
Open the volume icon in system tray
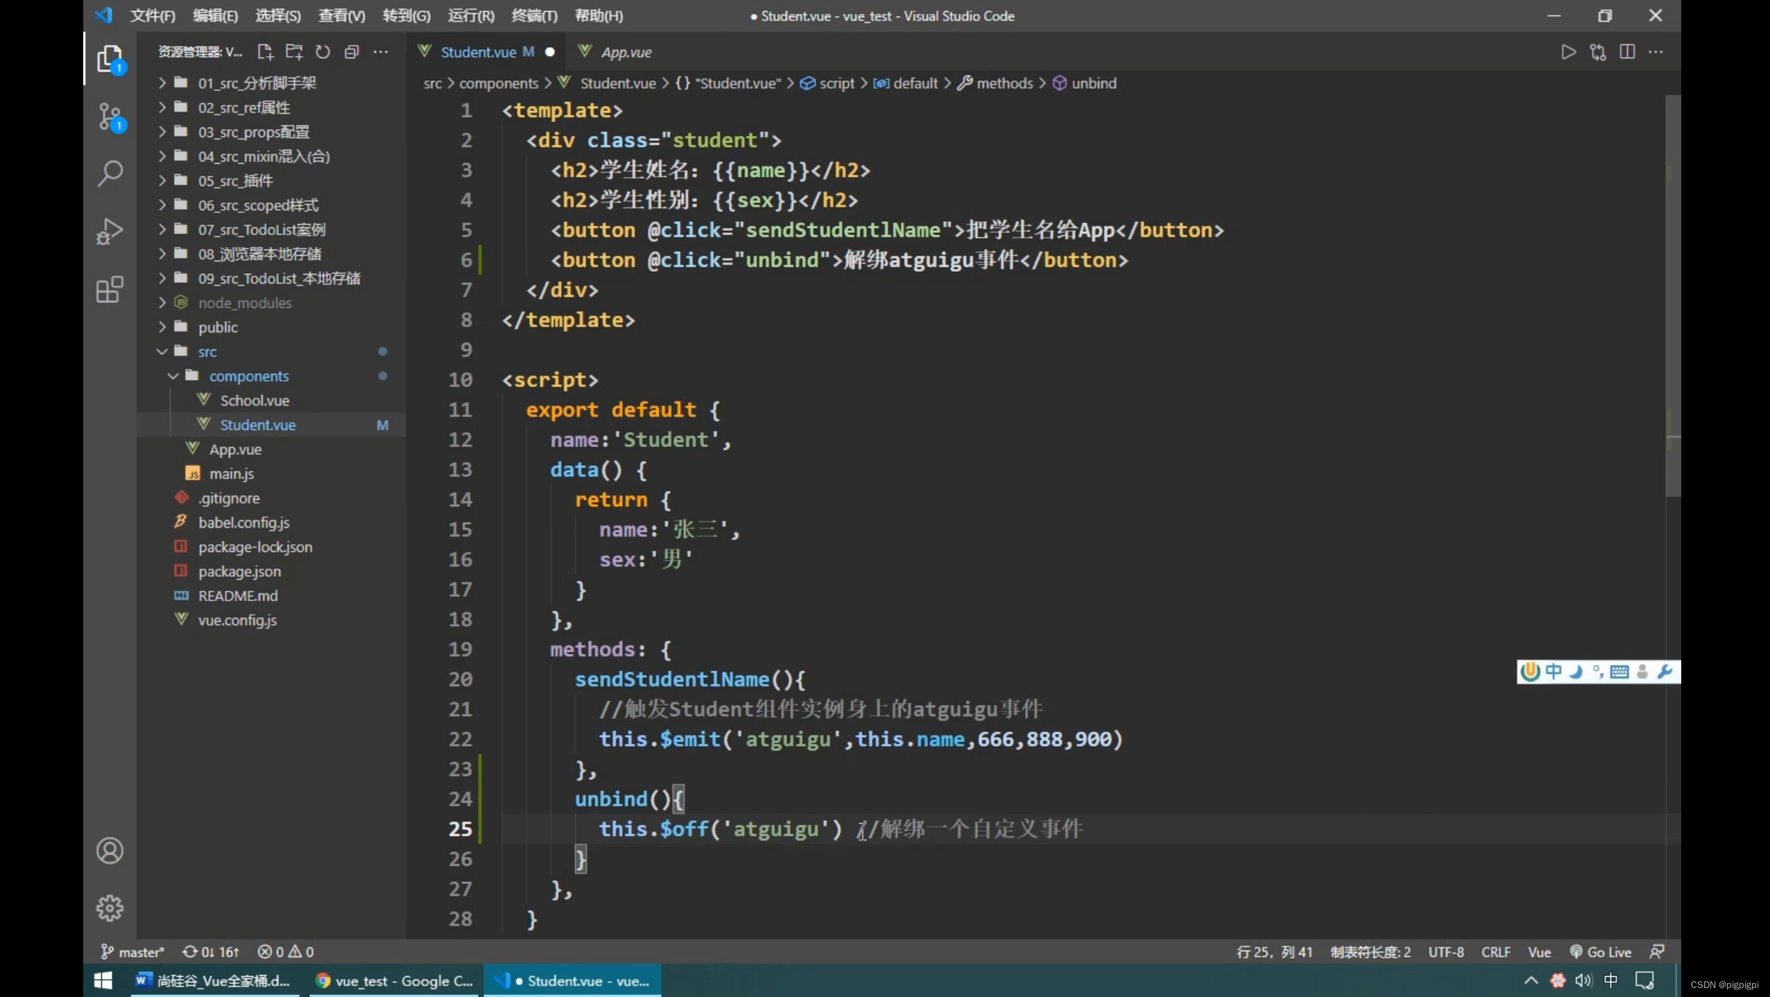point(1583,980)
